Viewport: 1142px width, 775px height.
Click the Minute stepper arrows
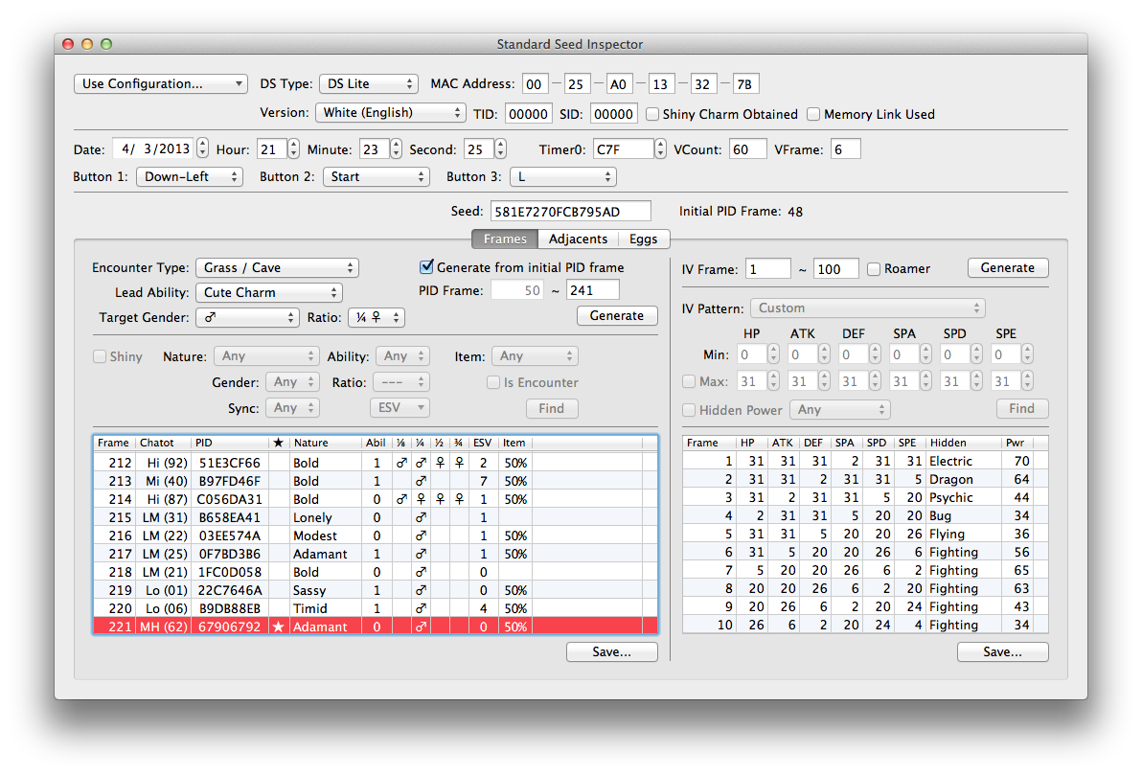click(396, 148)
